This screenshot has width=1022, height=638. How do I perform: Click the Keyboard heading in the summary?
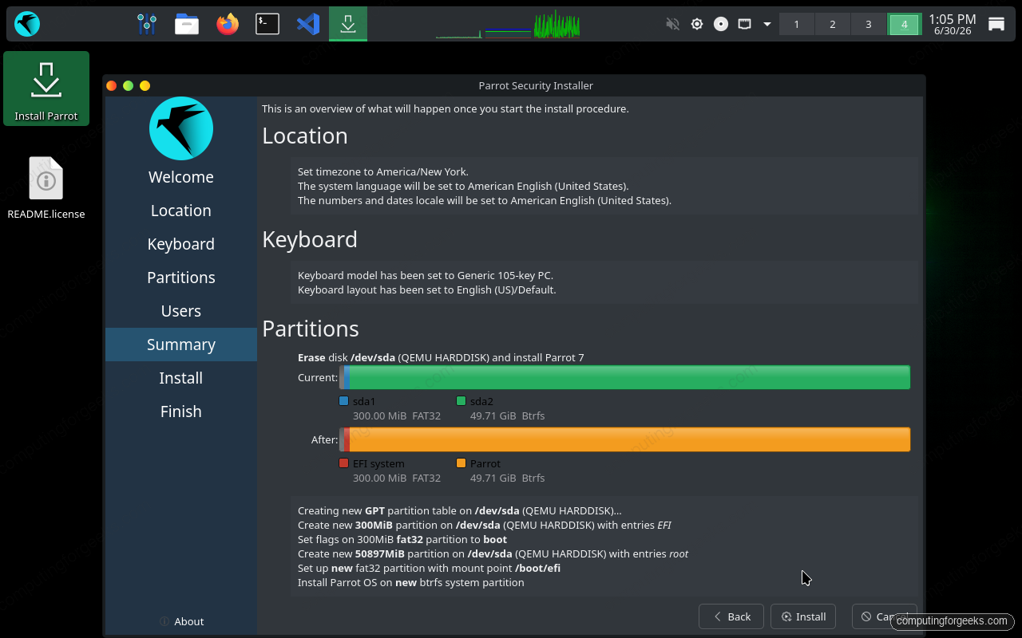click(310, 239)
